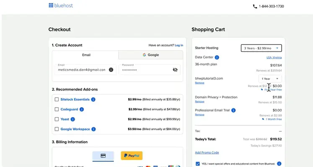
Task: Remove Professional Email Trial from cart
Action: 199,115
